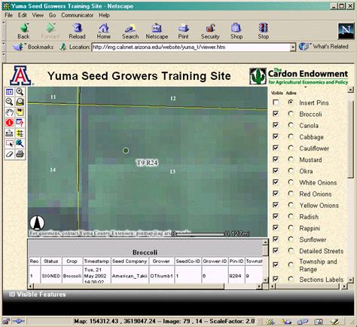Open the Query tool with question mark
357x327 pixels.
pos(20,123)
